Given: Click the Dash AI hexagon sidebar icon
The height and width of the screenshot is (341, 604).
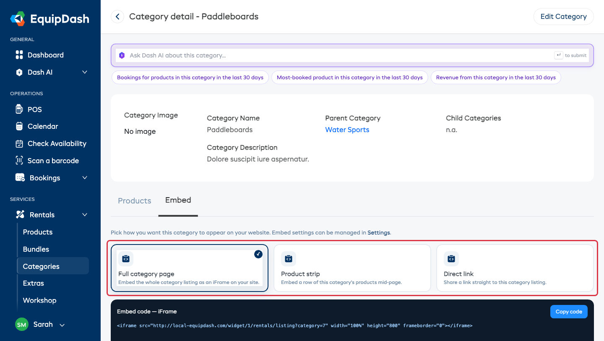Looking at the screenshot, I should tap(19, 72).
